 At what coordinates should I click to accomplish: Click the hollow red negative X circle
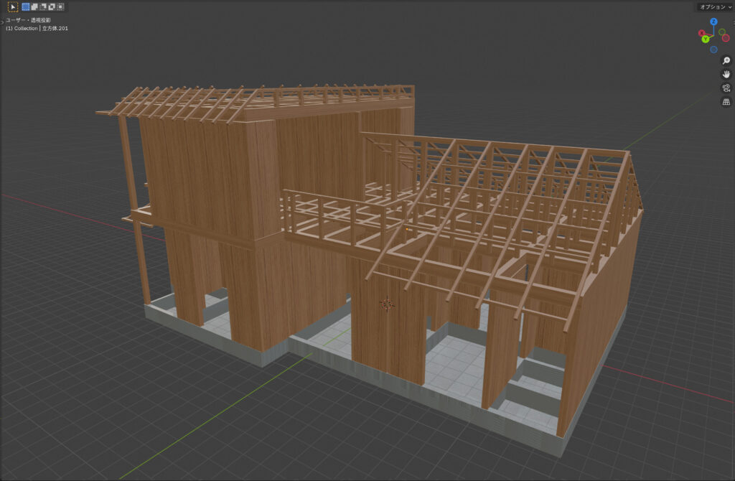(x=725, y=38)
